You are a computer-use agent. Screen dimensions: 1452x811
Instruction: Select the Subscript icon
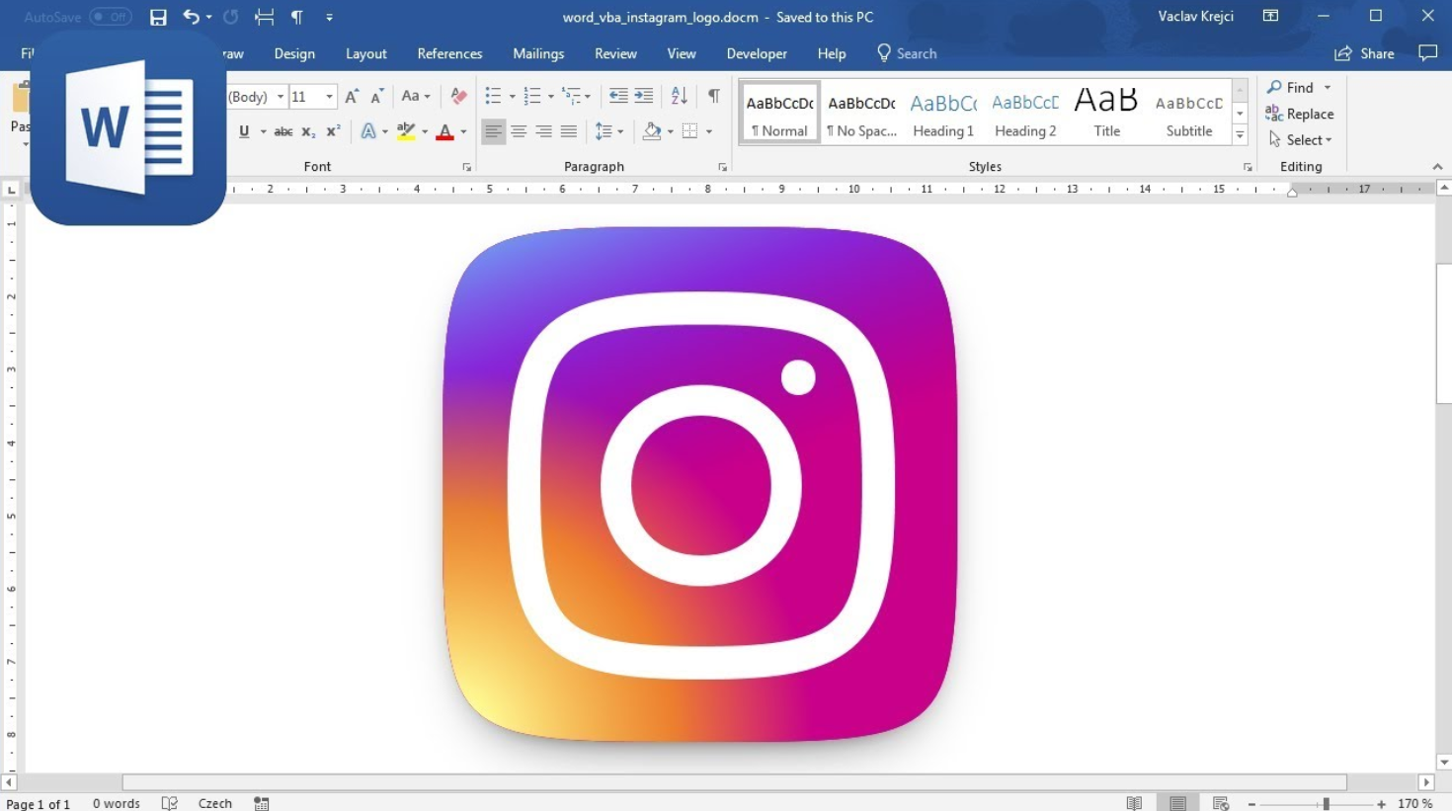pos(306,130)
